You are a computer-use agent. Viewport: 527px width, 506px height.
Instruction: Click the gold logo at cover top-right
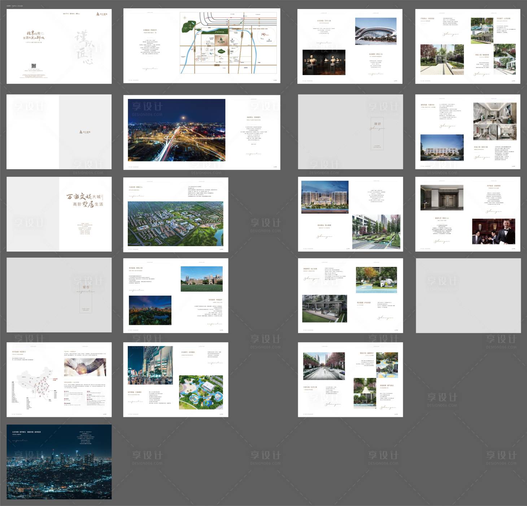[101, 14]
